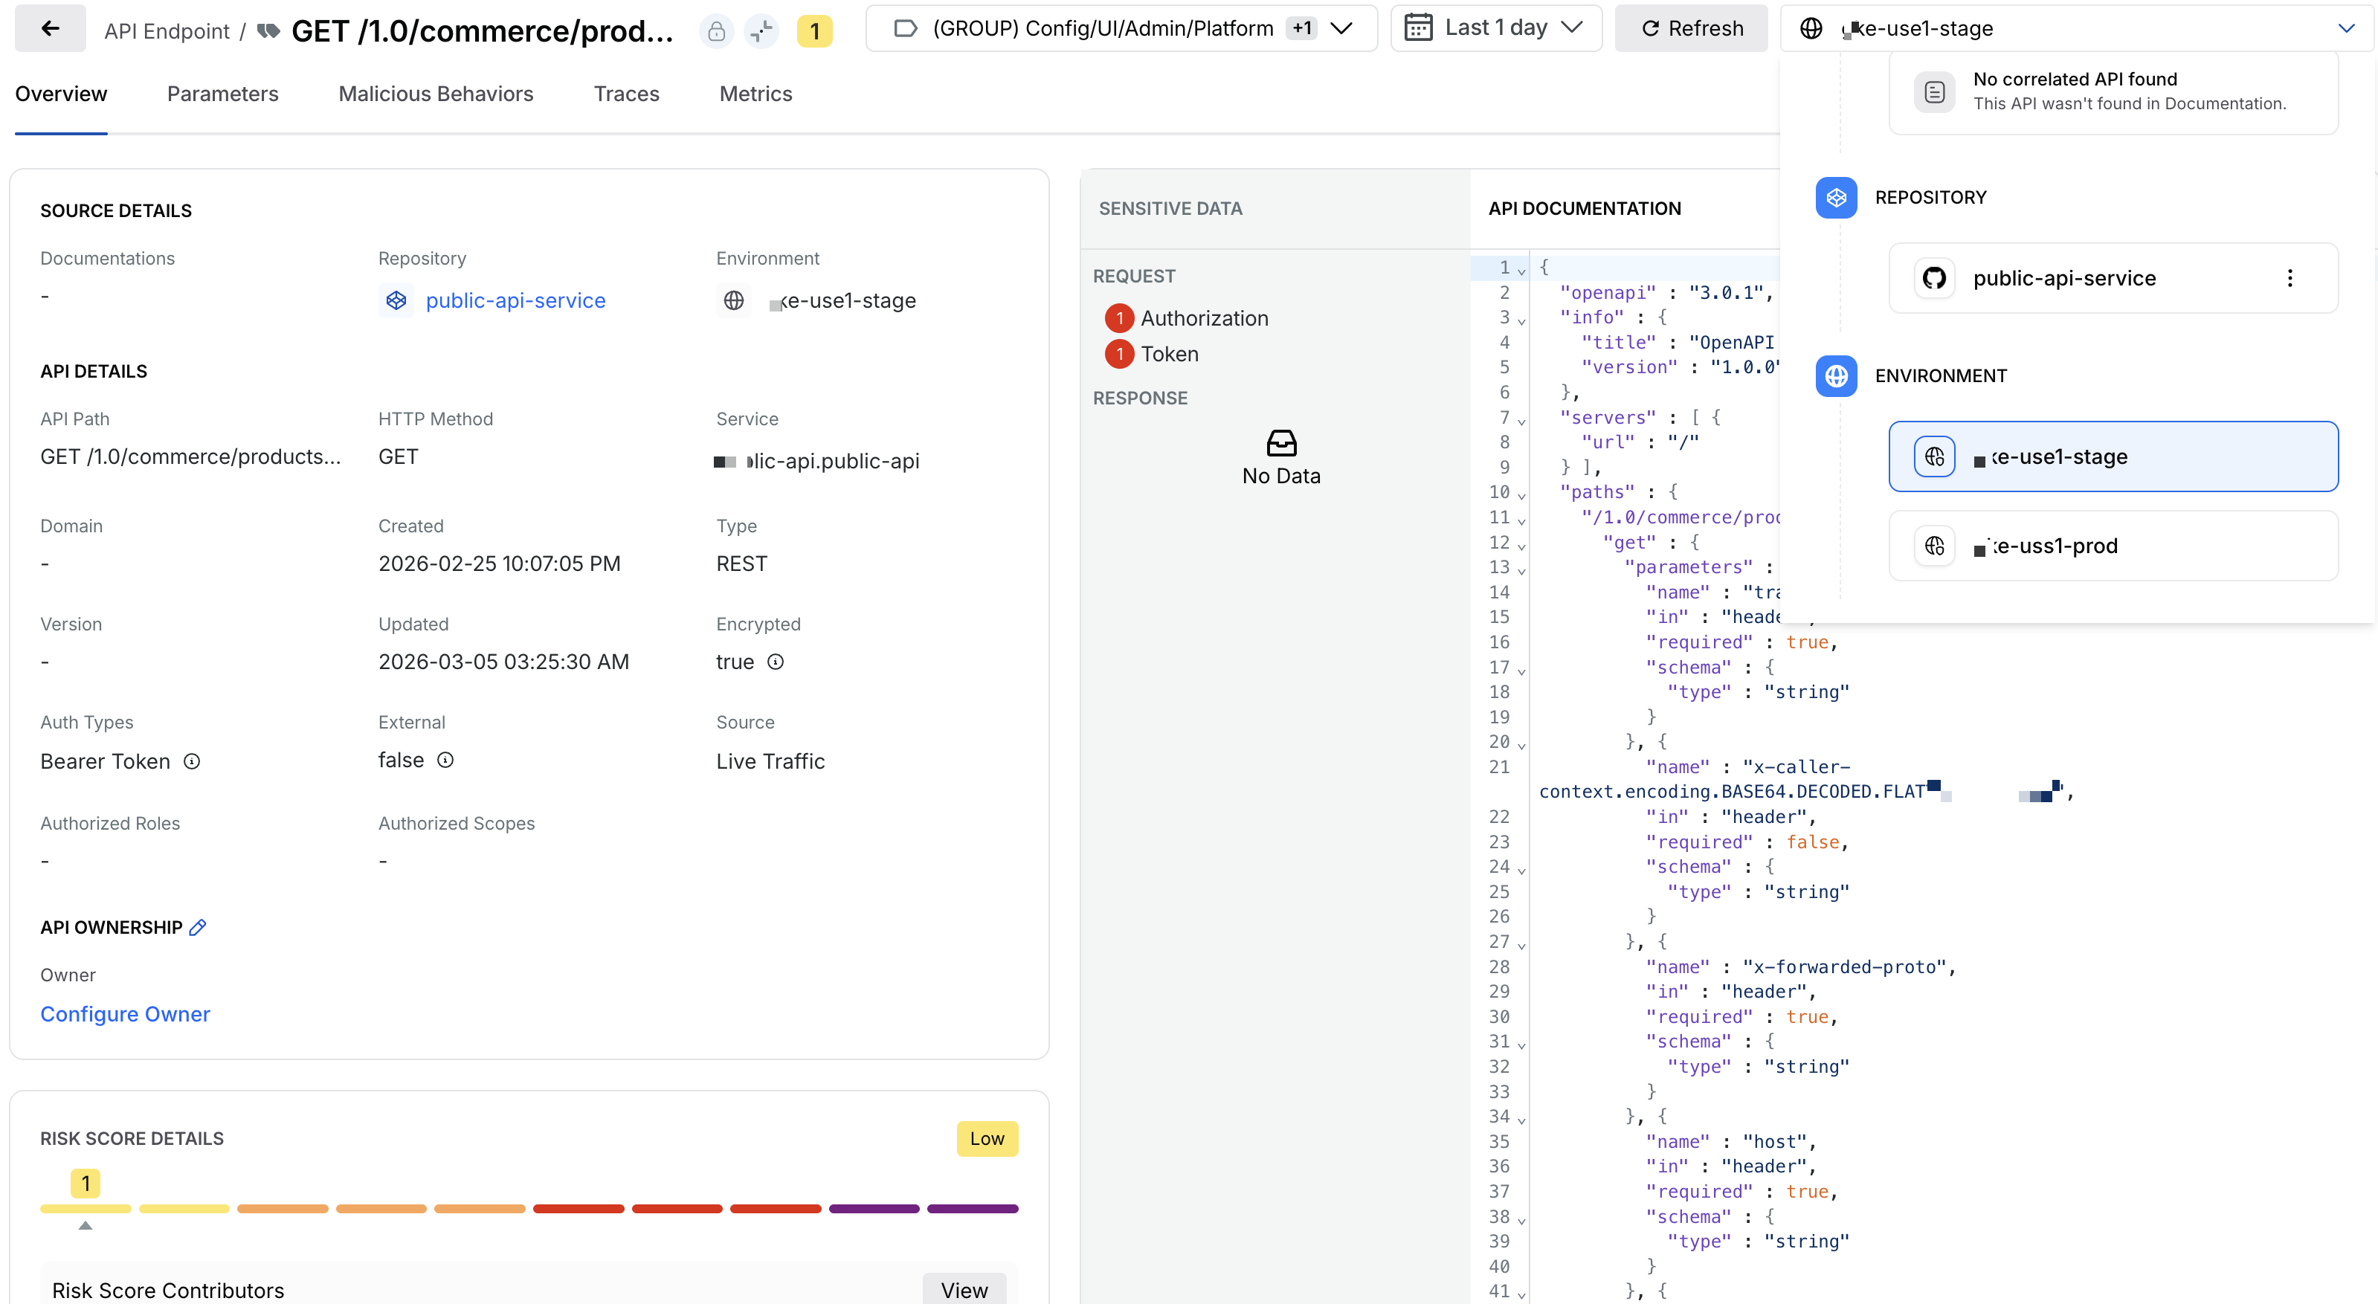Click the "x-forwarded-proto" value in the documentation
2378x1304 pixels.
1843,966
